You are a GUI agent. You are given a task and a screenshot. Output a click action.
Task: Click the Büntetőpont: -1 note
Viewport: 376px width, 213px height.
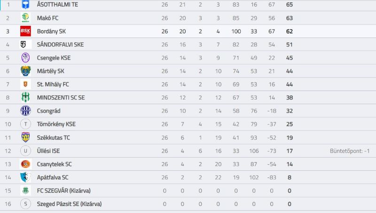(350, 151)
